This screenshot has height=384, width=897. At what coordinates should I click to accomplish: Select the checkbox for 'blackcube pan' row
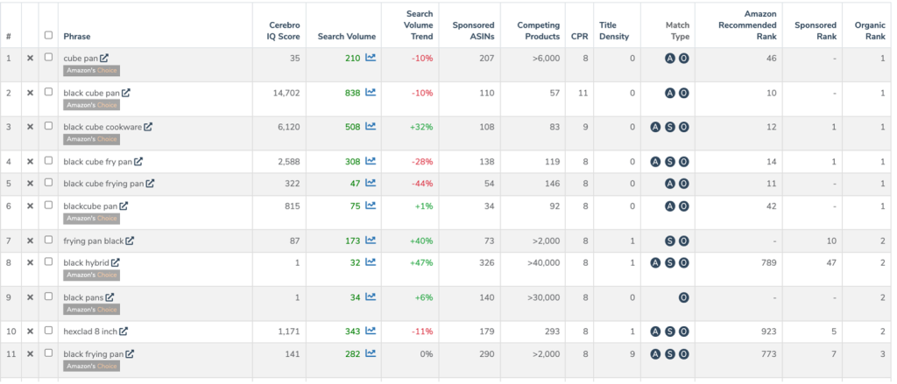coord(48,206)
